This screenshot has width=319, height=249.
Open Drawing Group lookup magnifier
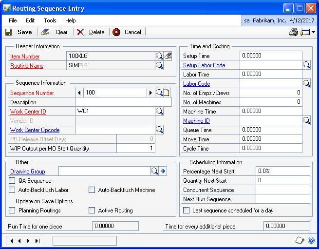click(154, 171)
